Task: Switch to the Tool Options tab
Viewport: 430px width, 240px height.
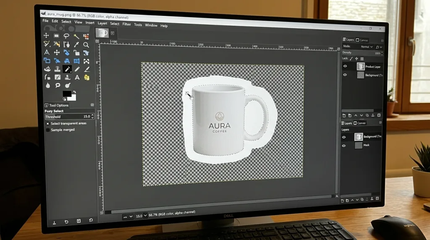Action: click(57, 105)
